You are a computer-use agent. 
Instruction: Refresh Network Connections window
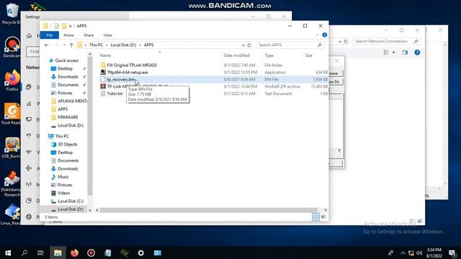click(346, 42)
